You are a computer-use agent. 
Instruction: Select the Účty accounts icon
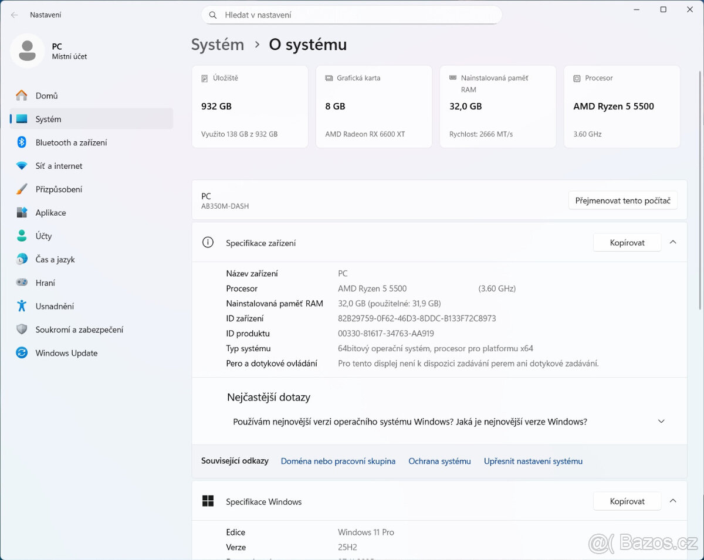(x=22, y=236)
